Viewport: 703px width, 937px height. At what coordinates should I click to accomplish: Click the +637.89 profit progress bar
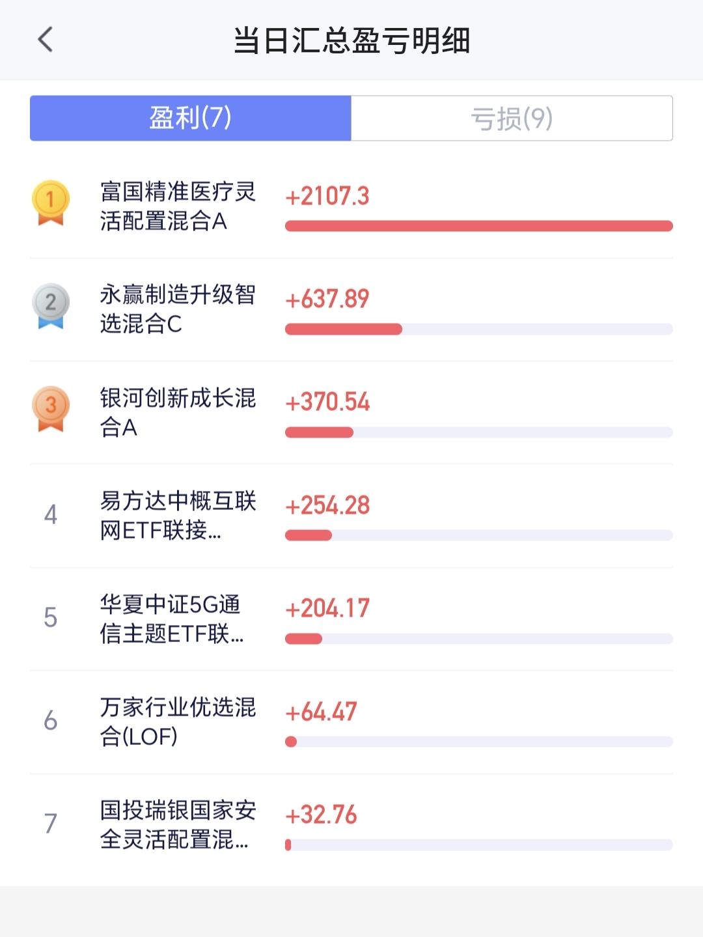[479, 329]
